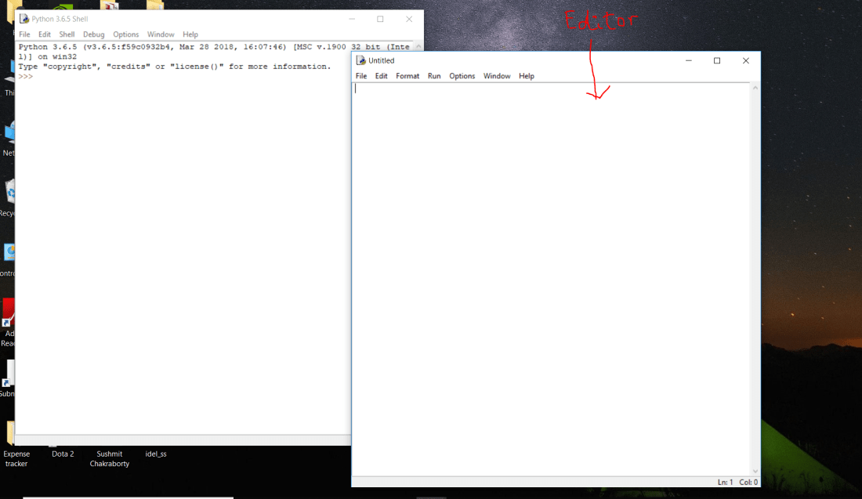The image size is (862, 499).
Task: Click the Shell scrollbar up arrow
Action: click(419, 46)
